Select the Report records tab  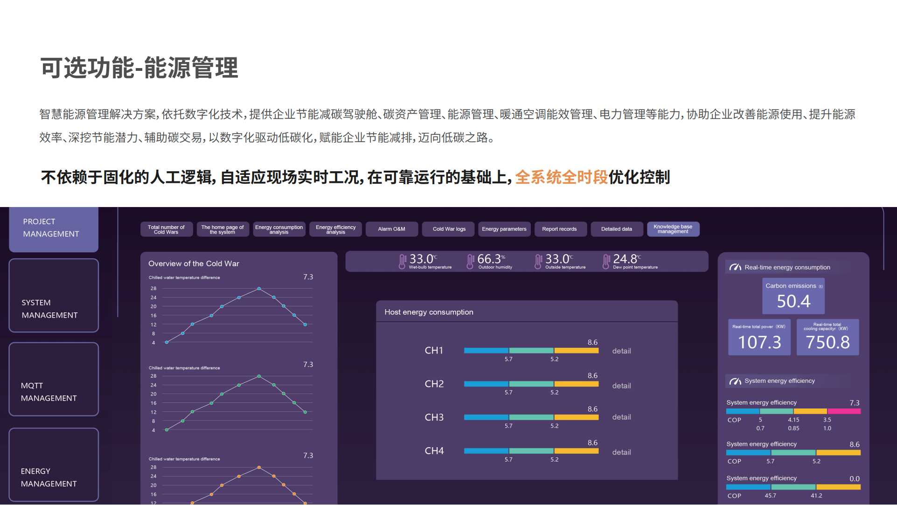point(559,229)
